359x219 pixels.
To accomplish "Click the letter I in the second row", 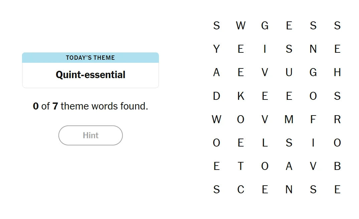I will click(x=265, y=49).
